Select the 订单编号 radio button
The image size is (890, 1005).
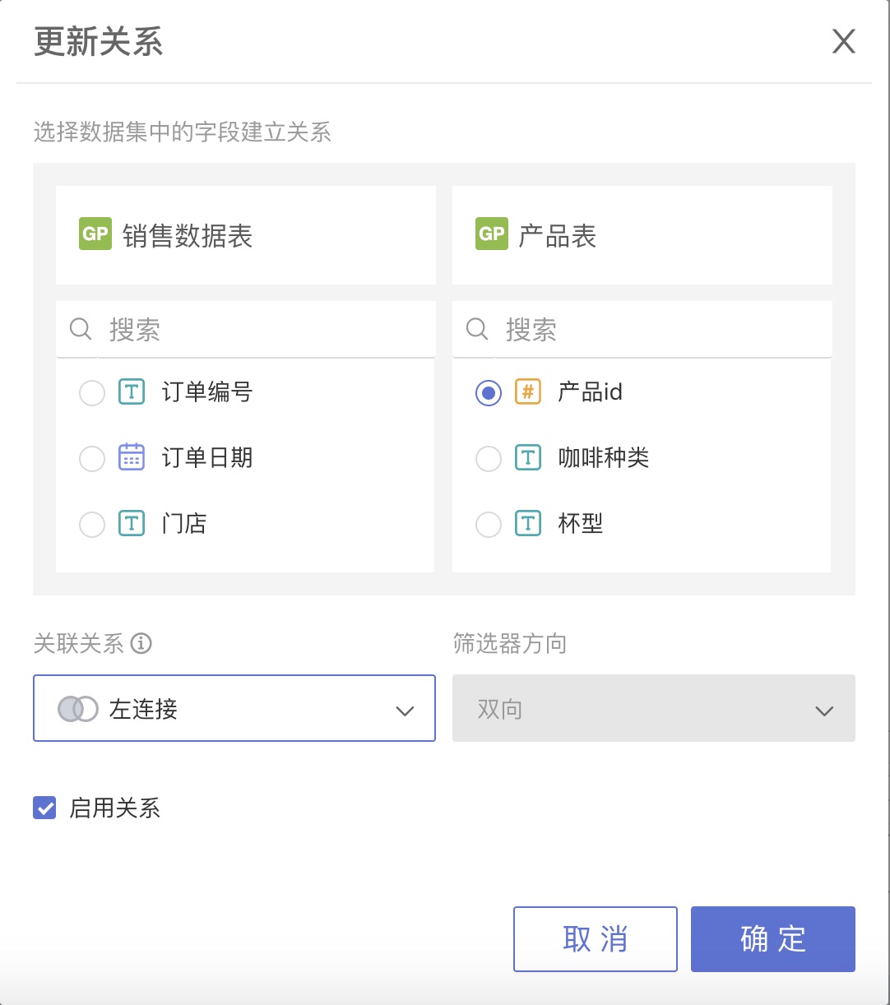pyautogui.click(x=92, y=392)
